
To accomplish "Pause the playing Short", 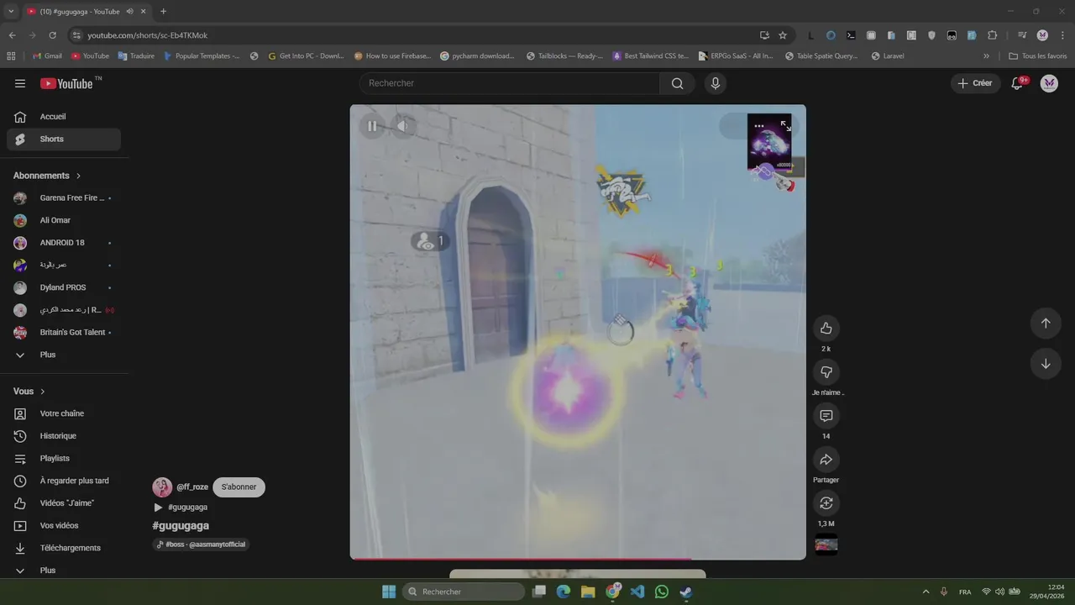I will pos(372,126).
